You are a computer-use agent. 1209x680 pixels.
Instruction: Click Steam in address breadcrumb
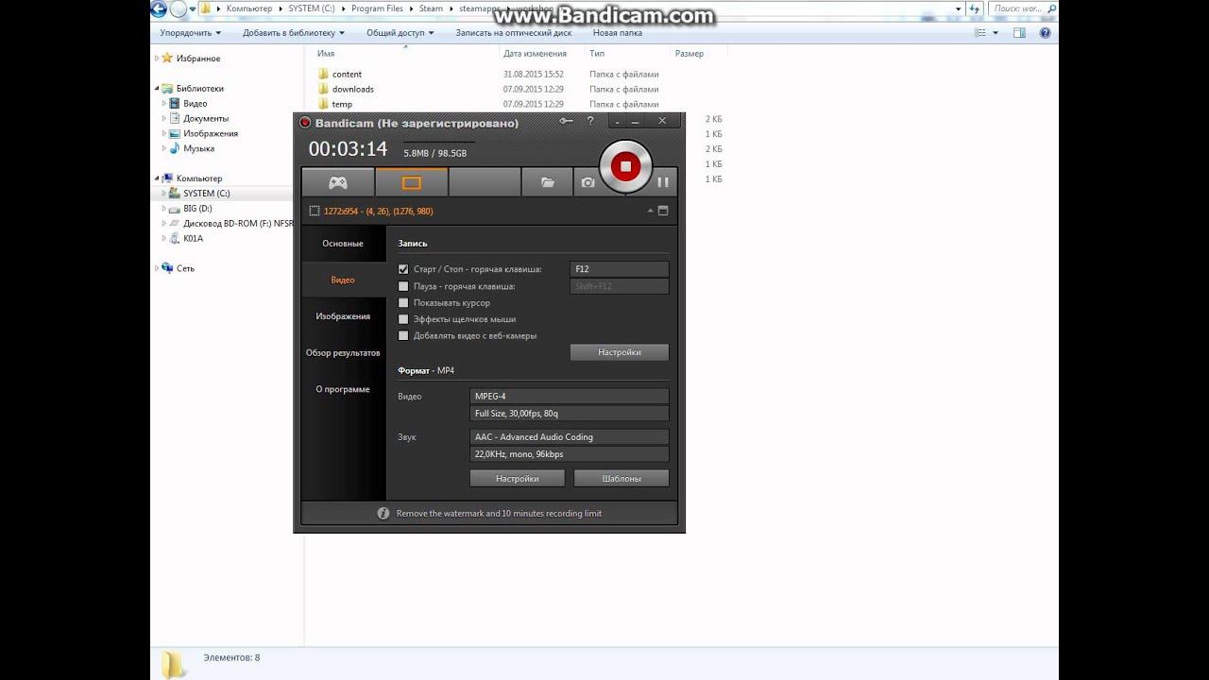[431, 8]
